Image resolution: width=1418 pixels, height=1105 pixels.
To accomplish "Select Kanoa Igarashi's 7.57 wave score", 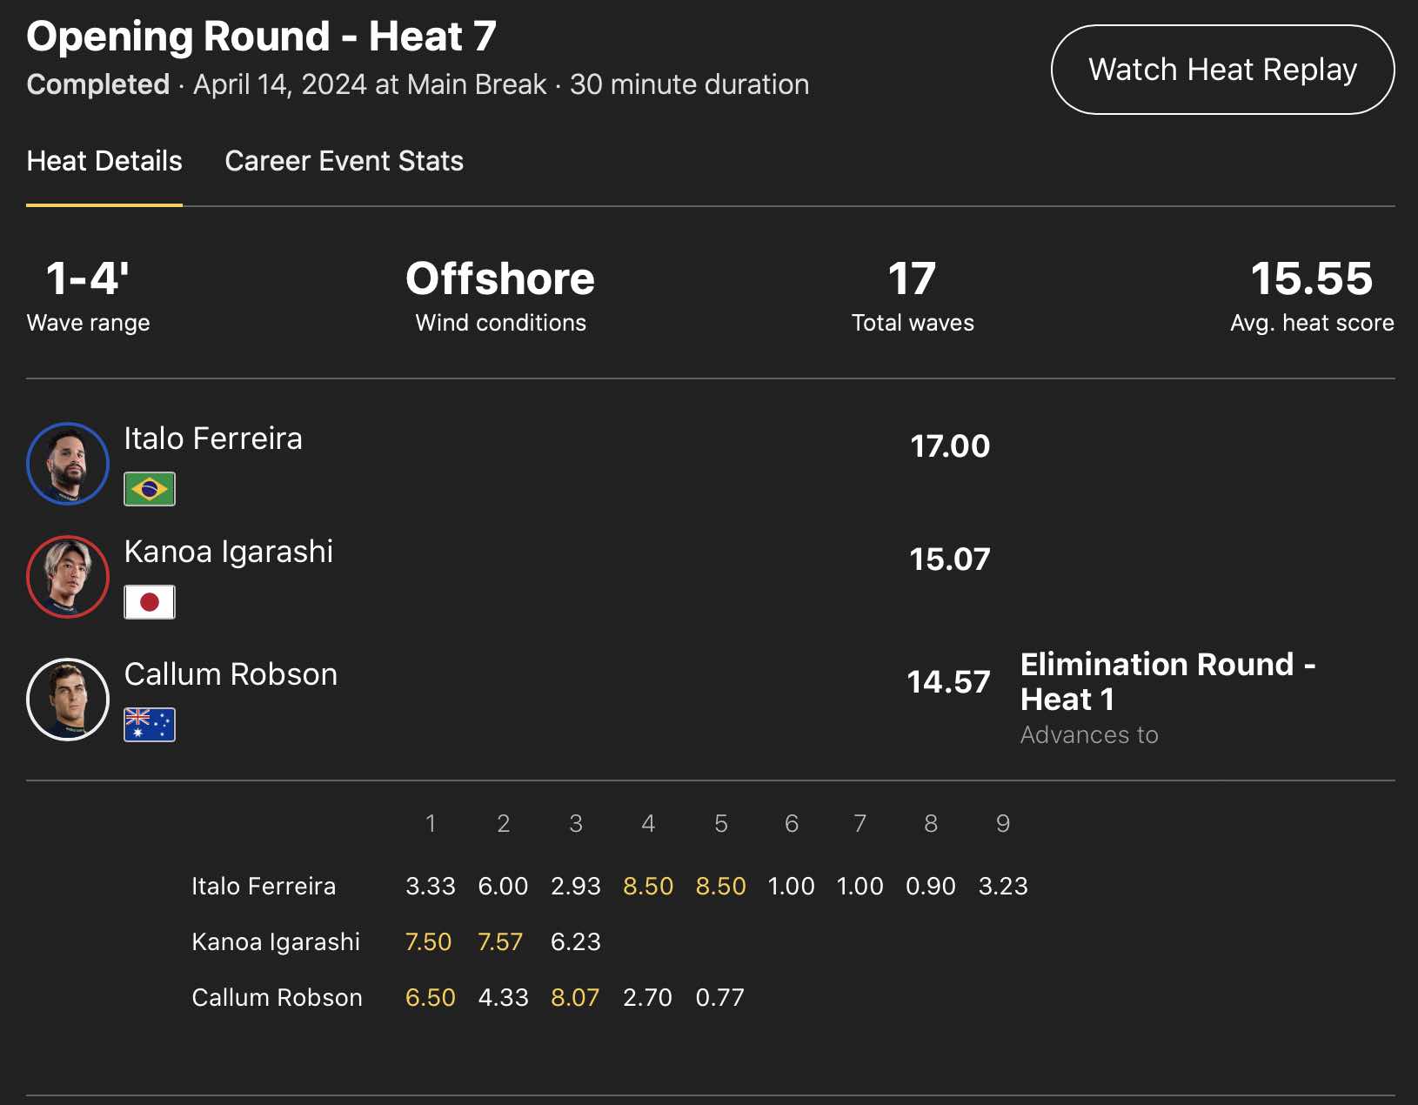I will click(x=500, y=941).
